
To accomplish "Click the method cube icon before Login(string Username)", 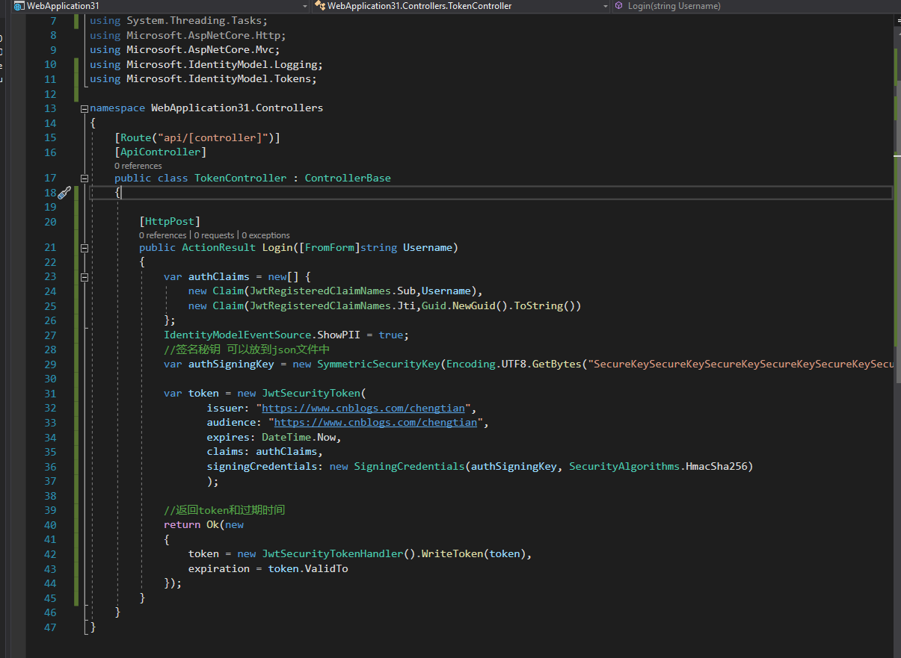I will coord(619,6).
